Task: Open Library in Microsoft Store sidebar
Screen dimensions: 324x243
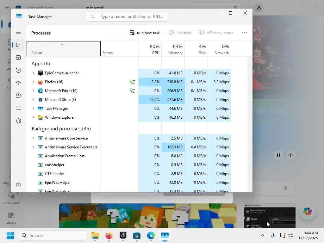Action: click(x=11, y=218)
